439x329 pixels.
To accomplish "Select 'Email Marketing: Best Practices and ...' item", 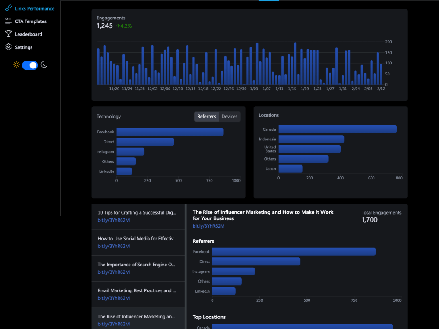I will [x=138, y=294].
